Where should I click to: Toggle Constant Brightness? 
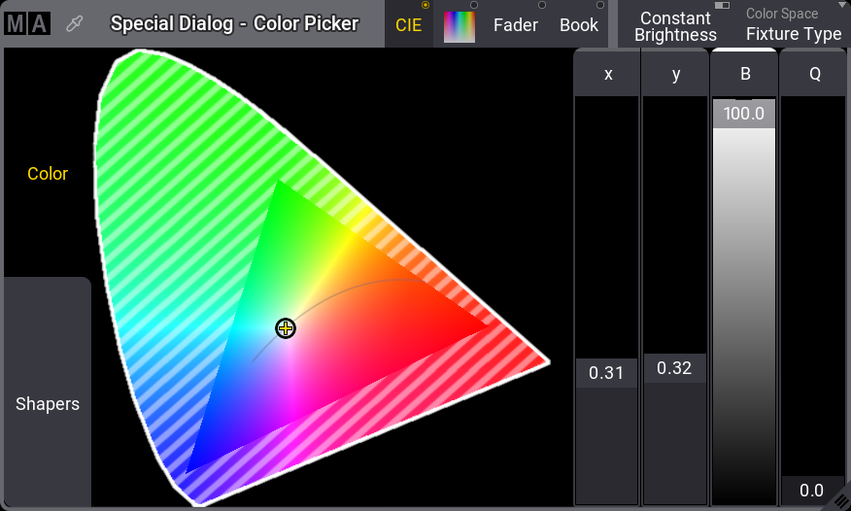tap(675, 25)
